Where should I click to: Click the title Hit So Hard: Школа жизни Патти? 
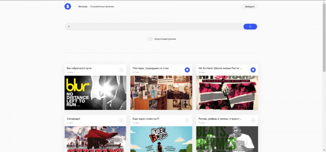click(x=220, y=68)
